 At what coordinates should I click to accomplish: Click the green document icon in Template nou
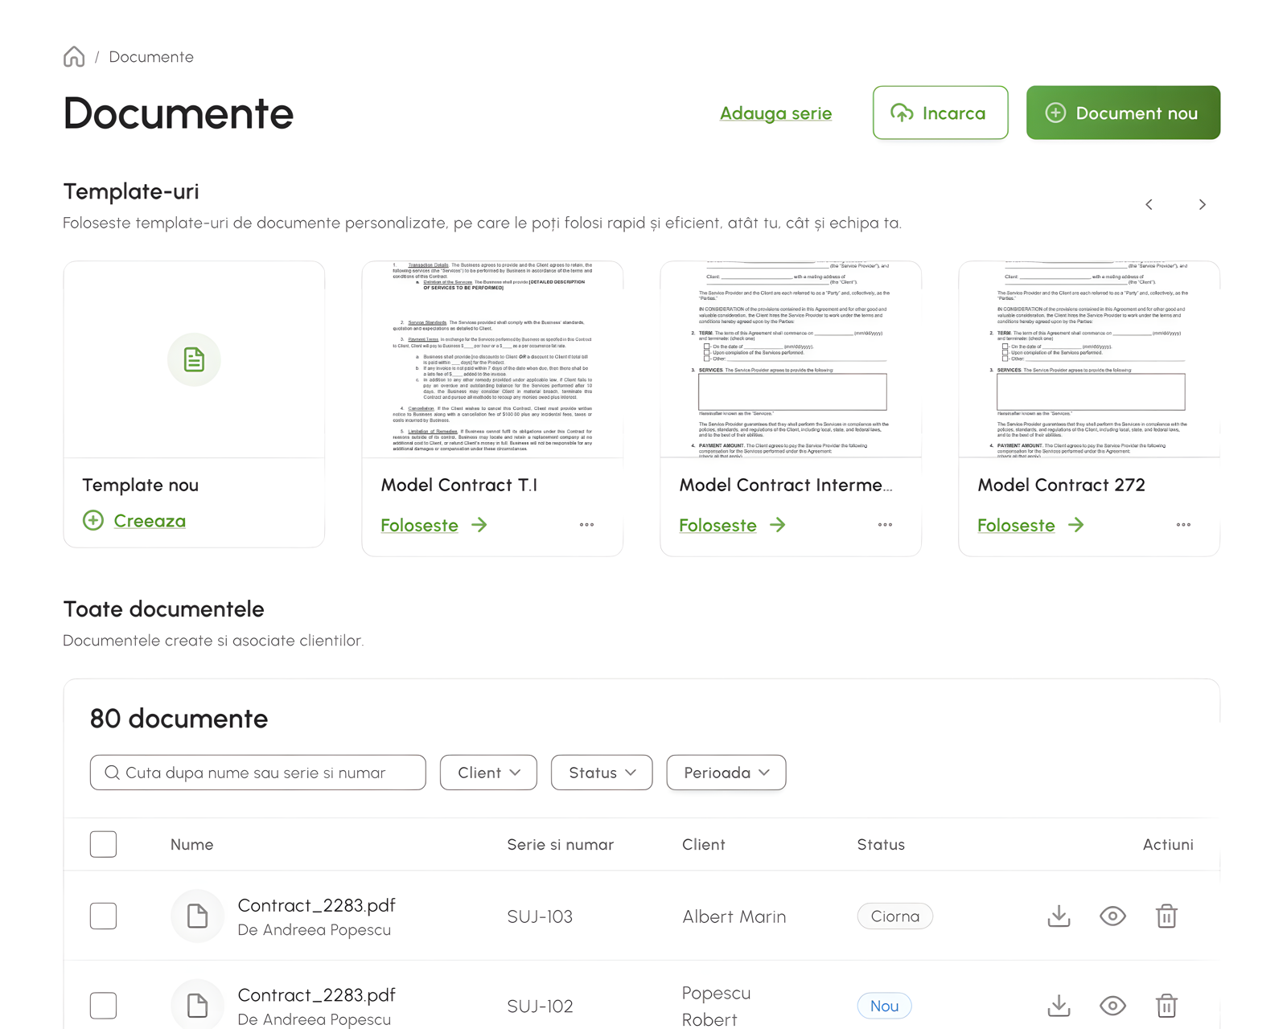194,359
